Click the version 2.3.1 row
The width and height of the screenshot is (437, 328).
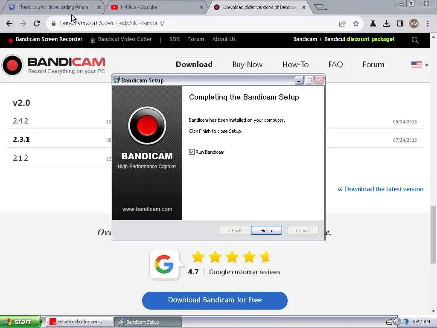[59, 139]
